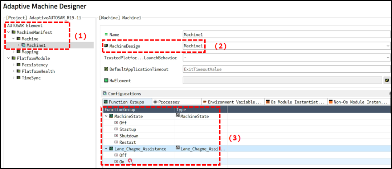The width and height of the screenshot is (392, 169).
Task: Click the Shutdown state icon
Action: point(116,136)
